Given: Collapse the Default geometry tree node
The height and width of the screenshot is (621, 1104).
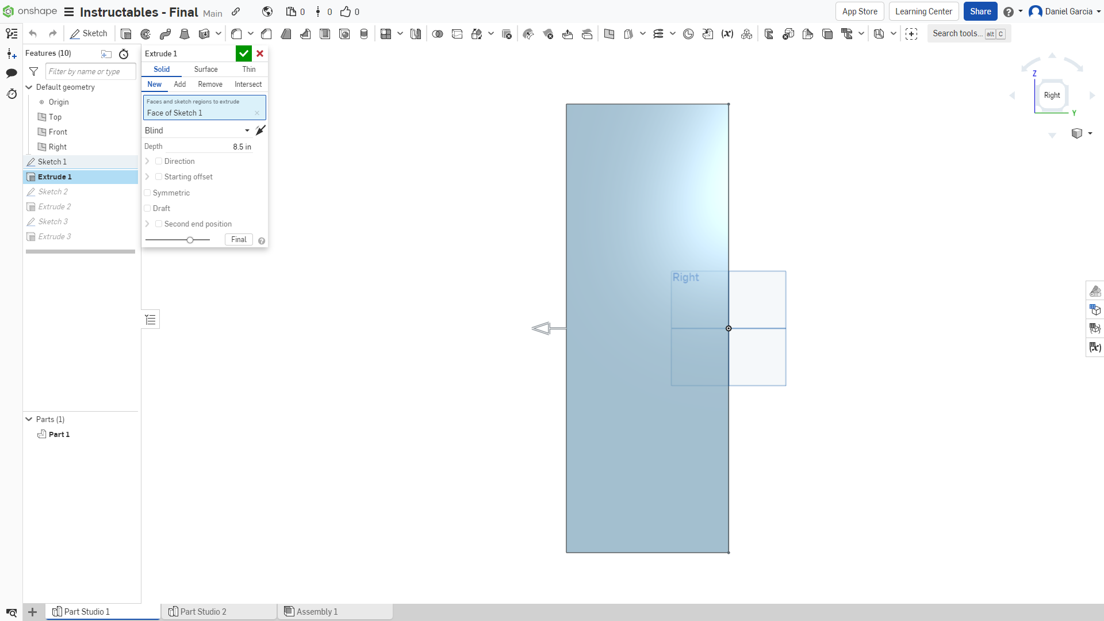Looking at the screenshot, I should [x=28, y=87].
